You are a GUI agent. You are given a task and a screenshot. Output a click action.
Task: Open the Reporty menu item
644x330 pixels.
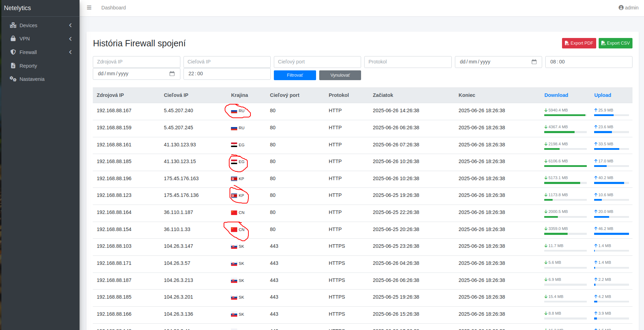tap(28, 66)
